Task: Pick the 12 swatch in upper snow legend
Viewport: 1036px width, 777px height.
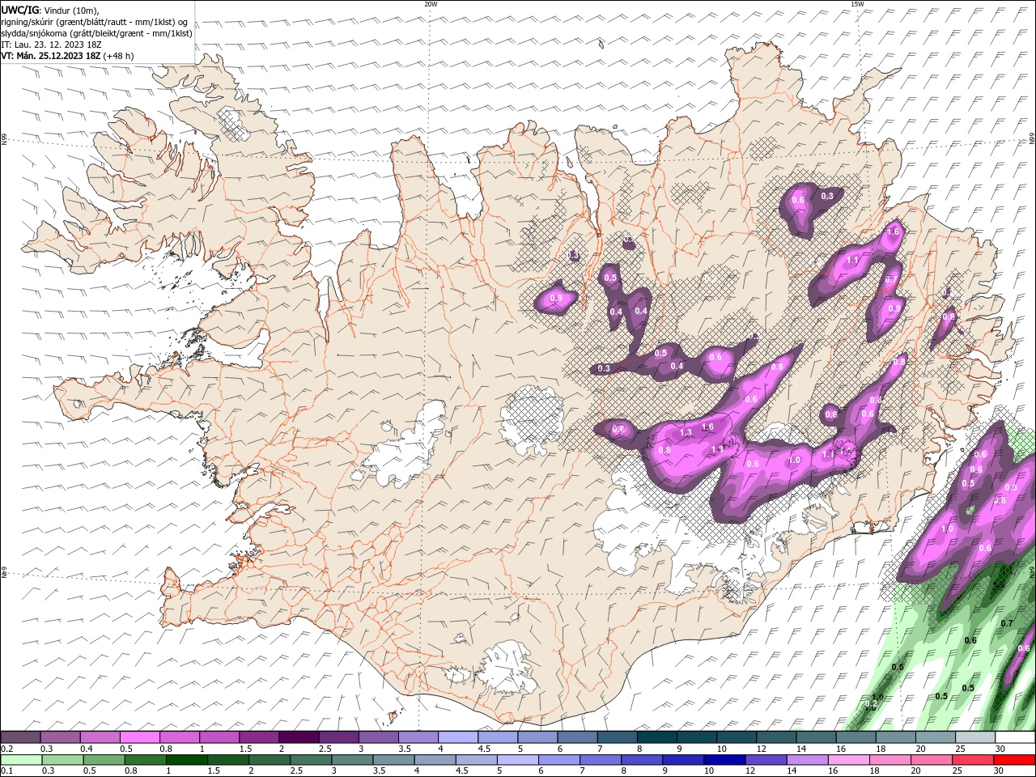Action: pyautogui.click(x=776, y=737)
